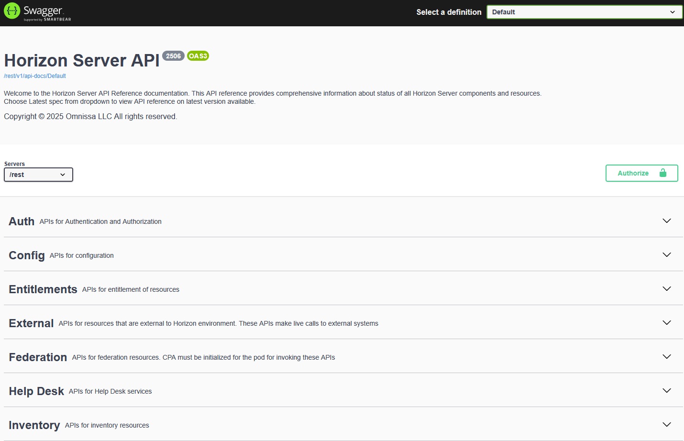Click the Horizon Server API title
The height and width of the screenshot is (441, 684).
(x=82, y=61)
